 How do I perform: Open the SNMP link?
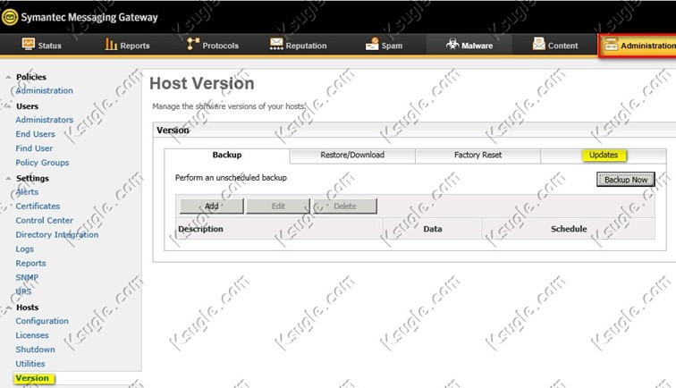click(27, 278)
